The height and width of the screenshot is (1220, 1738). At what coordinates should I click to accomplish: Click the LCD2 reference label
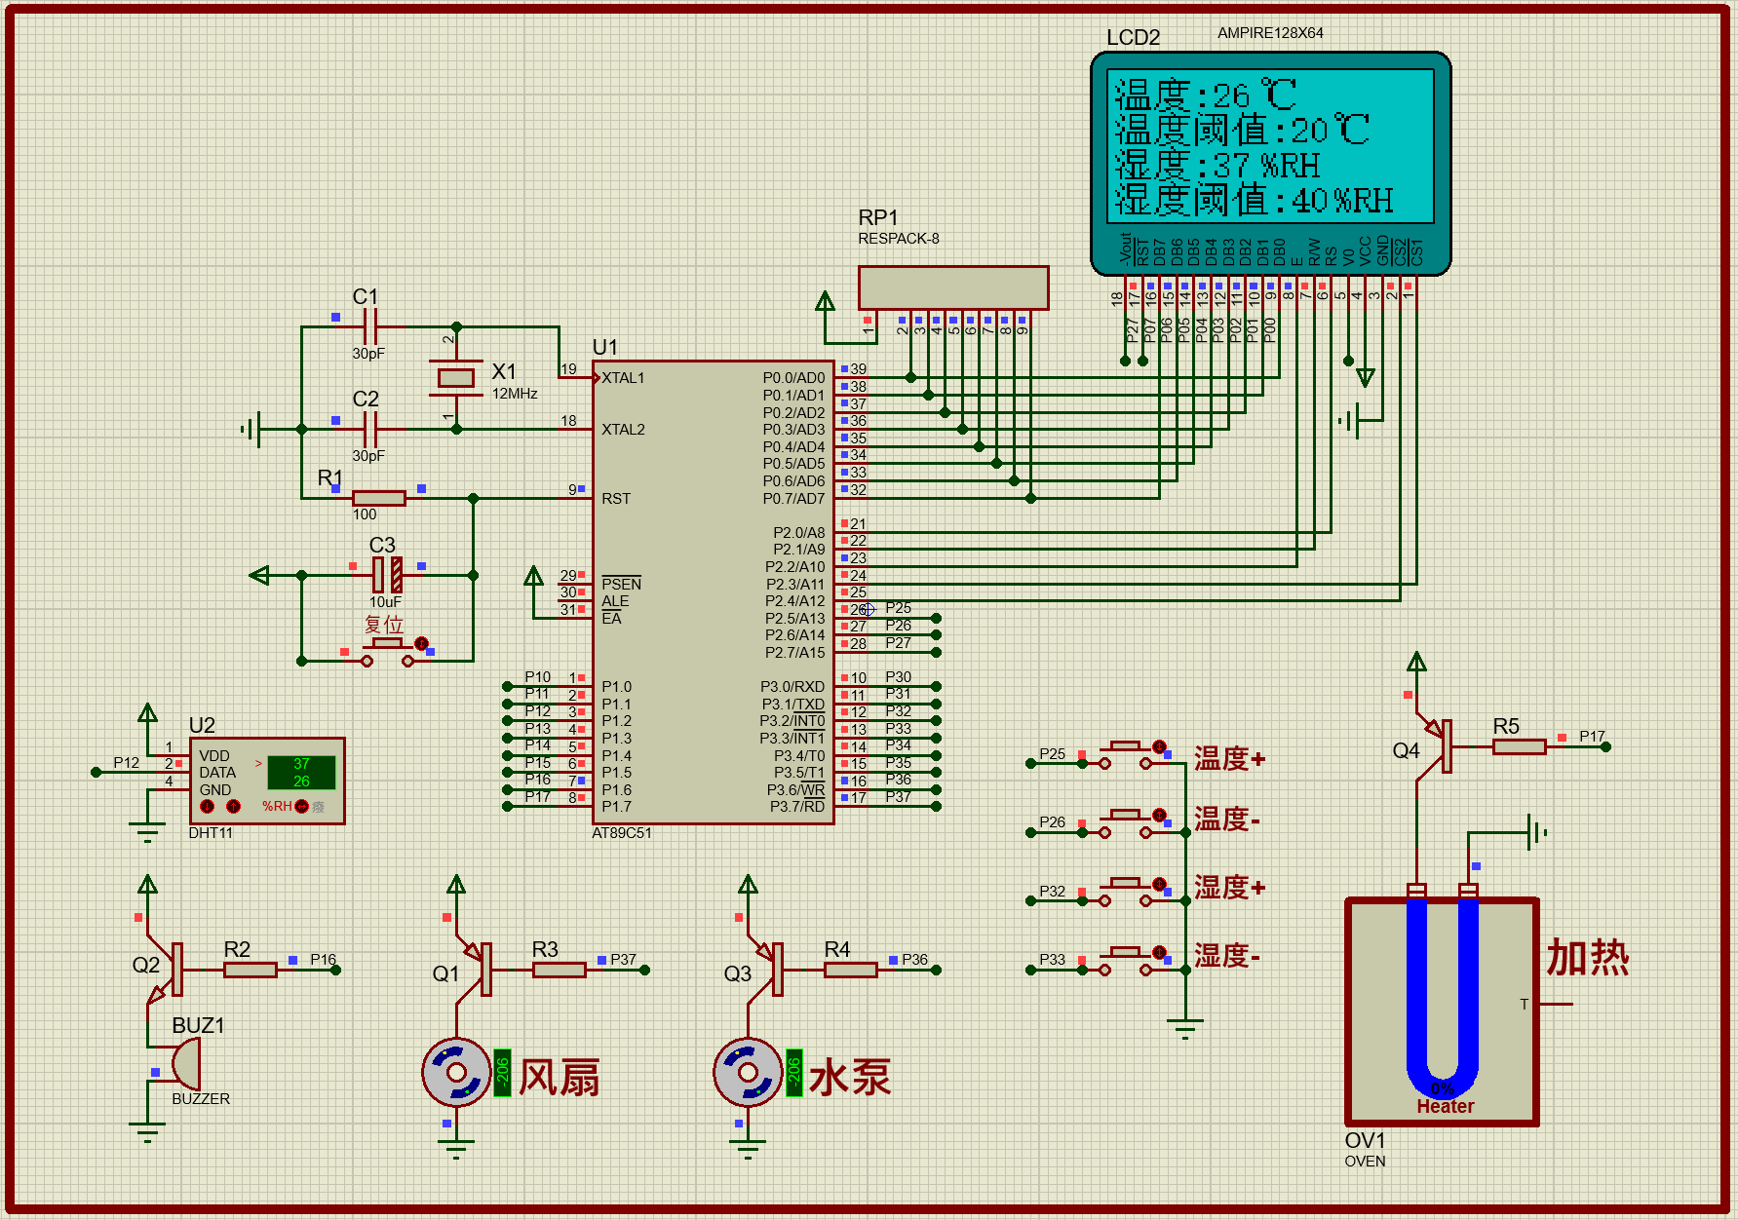pyautogui.click(x=1134, y=38)
